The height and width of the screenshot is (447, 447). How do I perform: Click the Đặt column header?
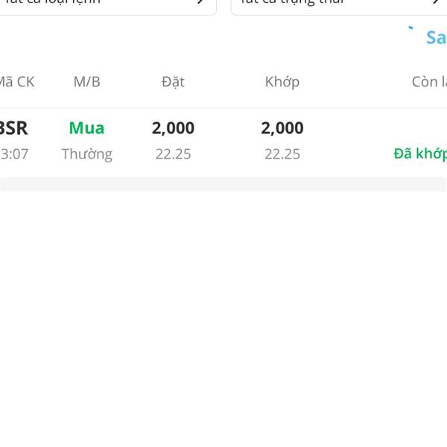pos(174,82)
